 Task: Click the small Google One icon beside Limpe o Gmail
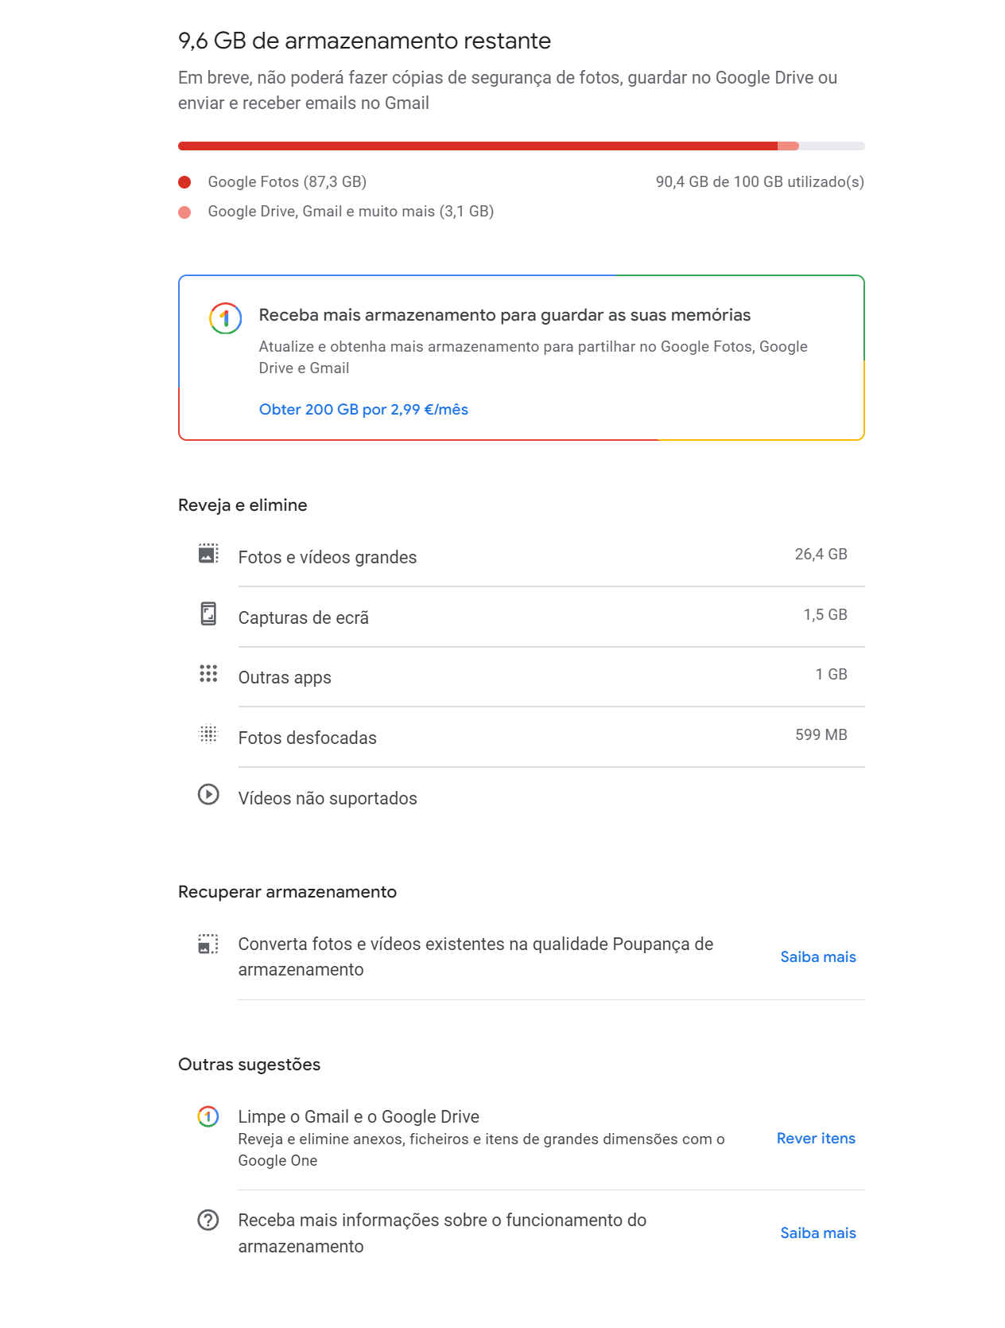(x=208, y=1116)
